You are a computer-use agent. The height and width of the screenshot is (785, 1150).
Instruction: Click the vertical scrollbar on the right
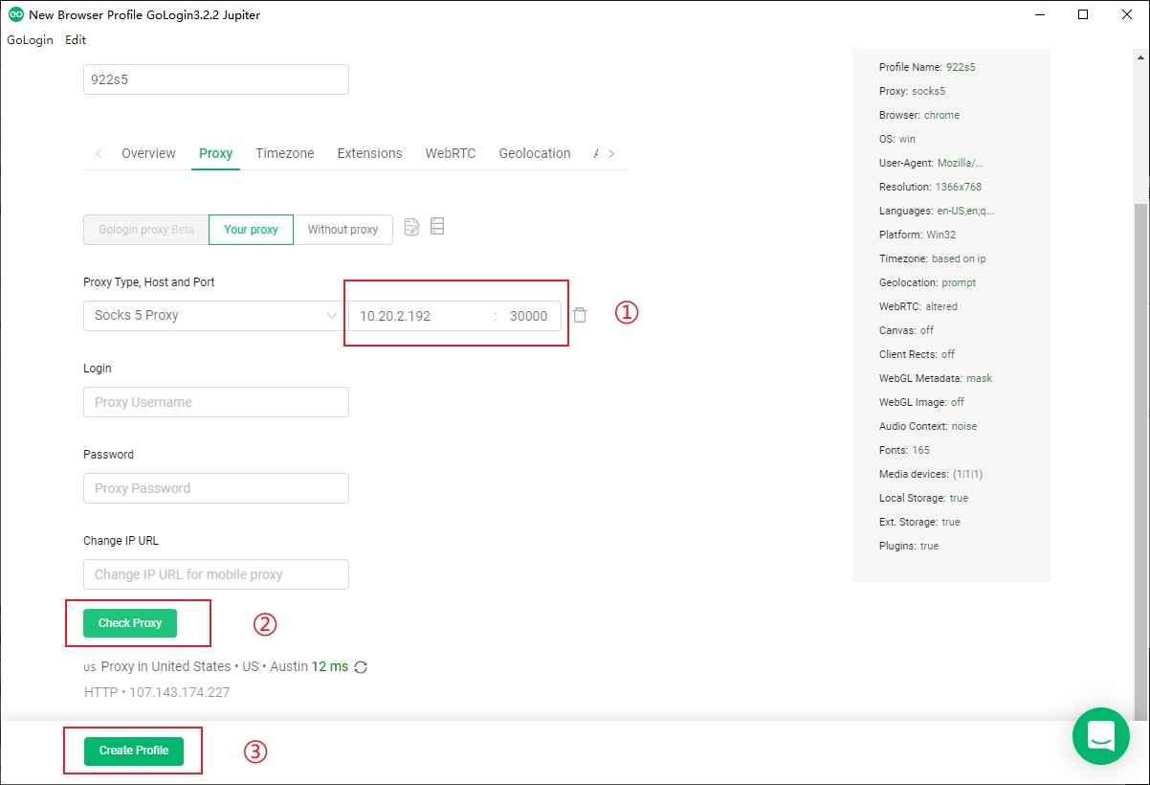[x=1140, y=460]
